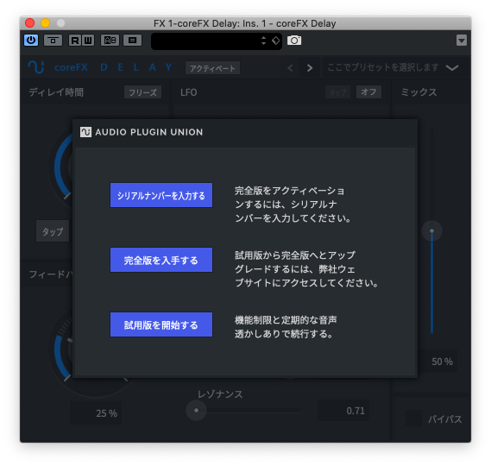The height and width of the screenshot is (466, 491).
Task: Click the LFO section label
Action: pyautogui.click(x=188, y=92)
